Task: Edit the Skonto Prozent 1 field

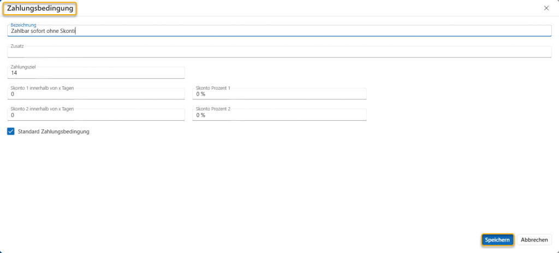Action: (x=279, y=94)
